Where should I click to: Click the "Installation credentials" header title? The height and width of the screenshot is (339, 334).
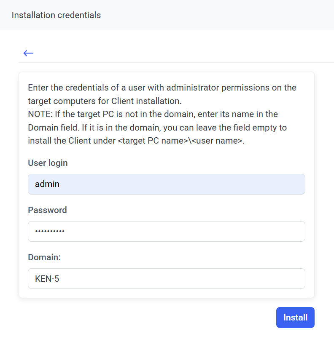tap(56, 15)
